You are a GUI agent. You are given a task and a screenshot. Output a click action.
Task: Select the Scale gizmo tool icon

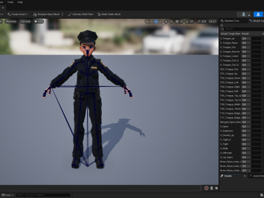click(161, 21)
